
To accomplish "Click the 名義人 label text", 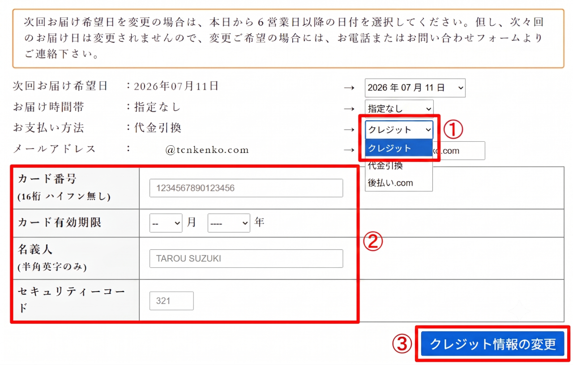I will [x=35, y=249].
